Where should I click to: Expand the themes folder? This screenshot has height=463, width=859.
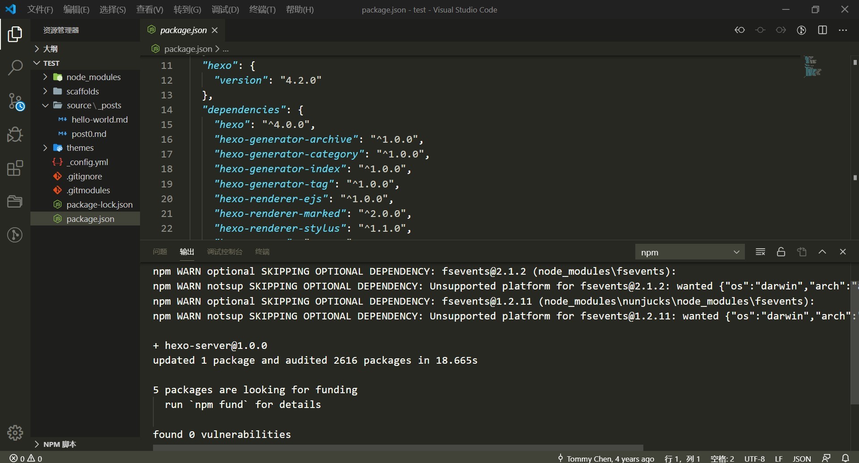coord(85,148)
